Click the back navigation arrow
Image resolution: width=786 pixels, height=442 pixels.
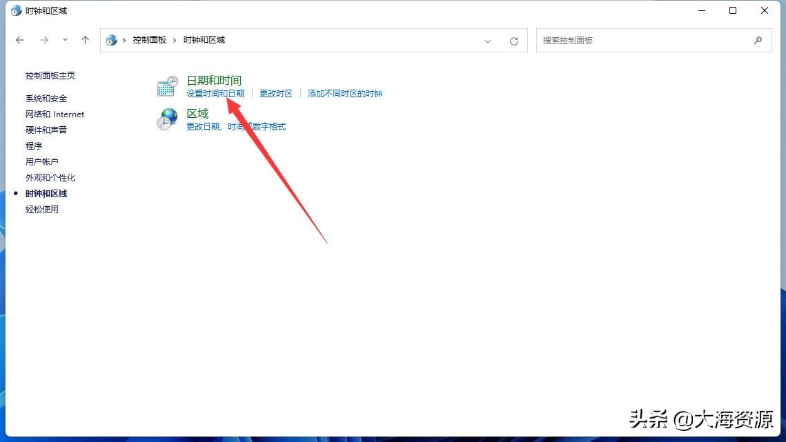click(20, 40)
